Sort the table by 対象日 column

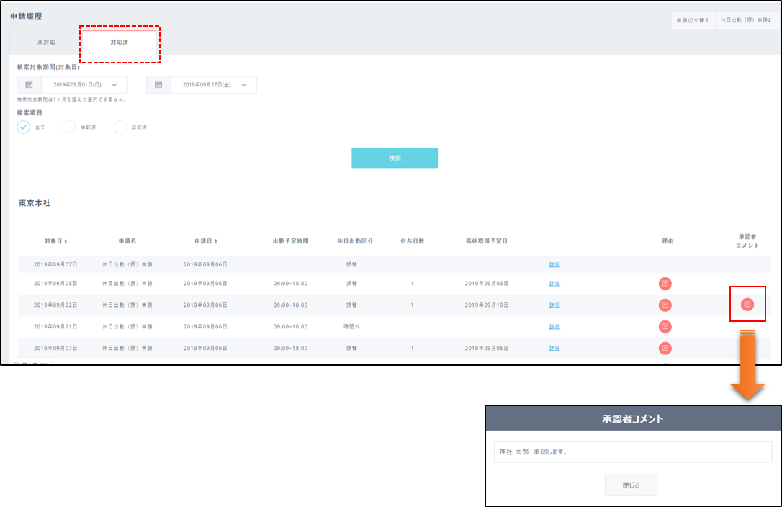click(x=55, y=241)
